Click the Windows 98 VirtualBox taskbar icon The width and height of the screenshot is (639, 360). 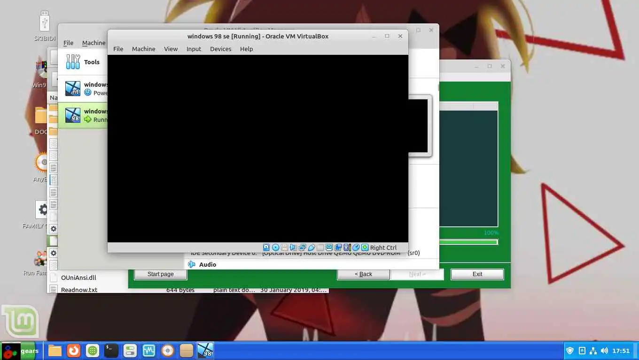tap(205, 350)
